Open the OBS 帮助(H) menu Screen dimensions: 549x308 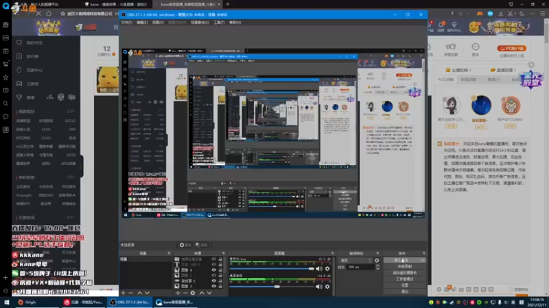tap(235, 23)
